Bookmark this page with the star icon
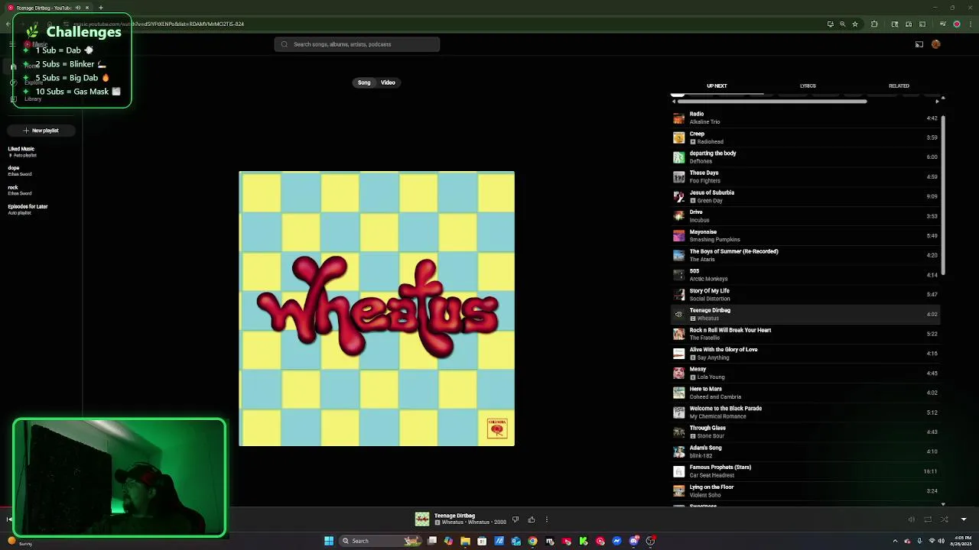979x550 pixels. 855,24
